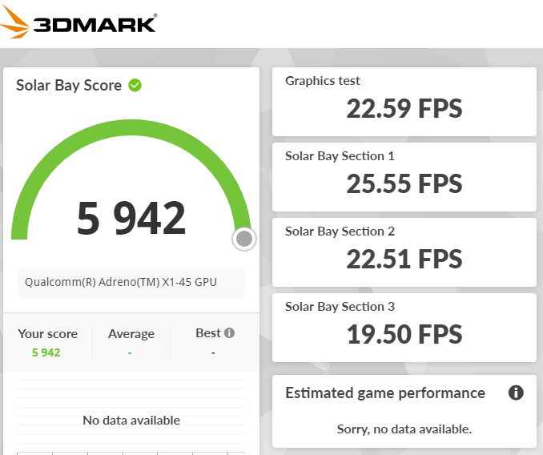The height and width of the screenshot is (455, 543).
Task: Click the Graphics test label
Action: pos(323,81)
